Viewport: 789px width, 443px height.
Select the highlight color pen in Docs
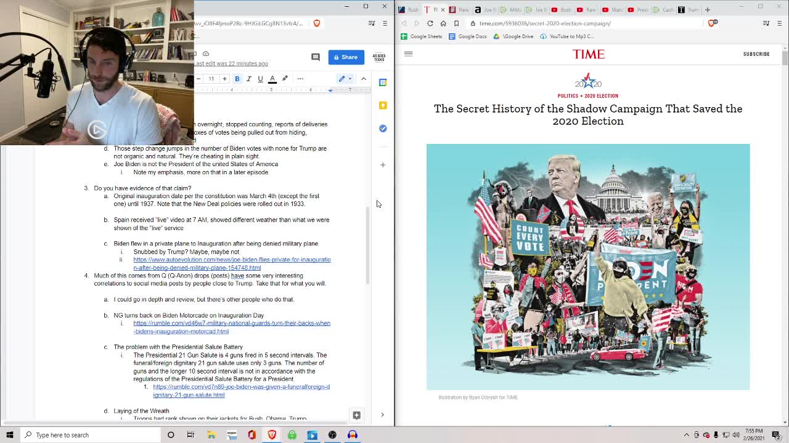[285, 79]
